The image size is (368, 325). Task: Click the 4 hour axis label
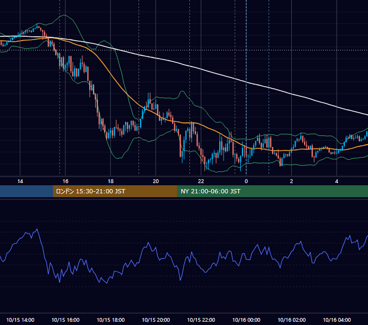(x=337, y=181)
